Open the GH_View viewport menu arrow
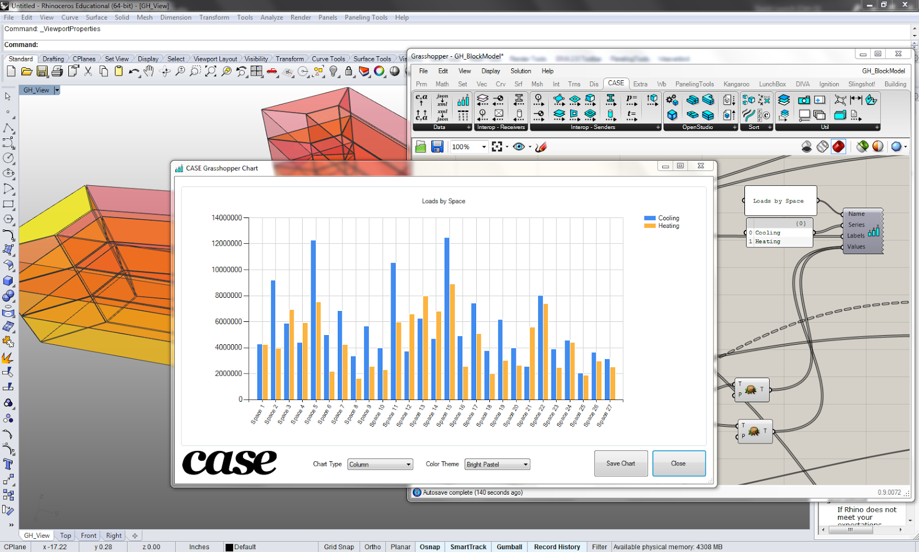Screen dimensions: 919x552 (57, 90)
